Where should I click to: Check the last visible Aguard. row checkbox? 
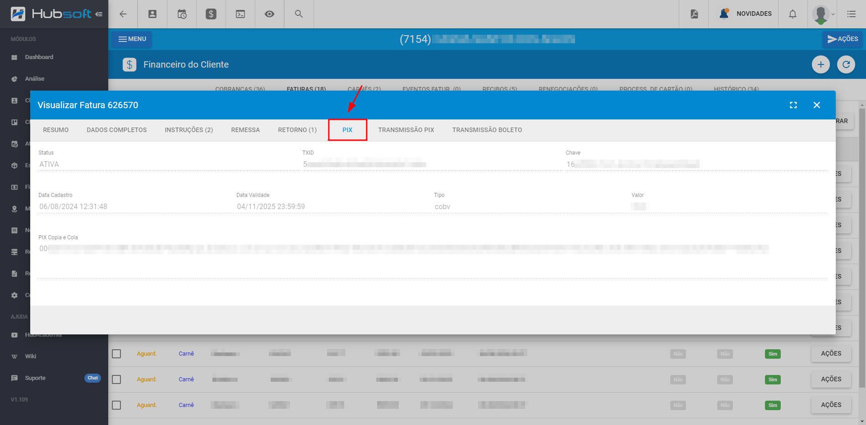point(116,405)
